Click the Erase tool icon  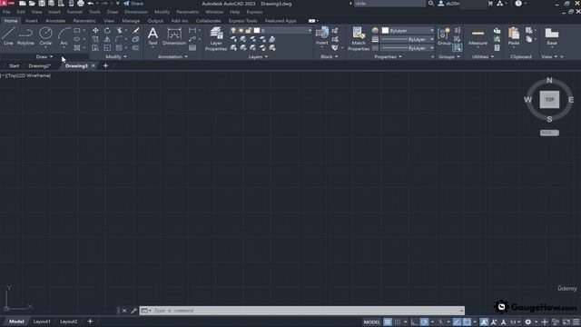136,30
